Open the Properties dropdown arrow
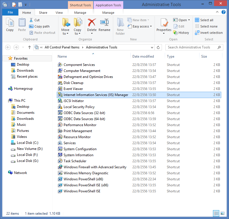Screen dimensions: 229x219 click(x=164, y=34)
